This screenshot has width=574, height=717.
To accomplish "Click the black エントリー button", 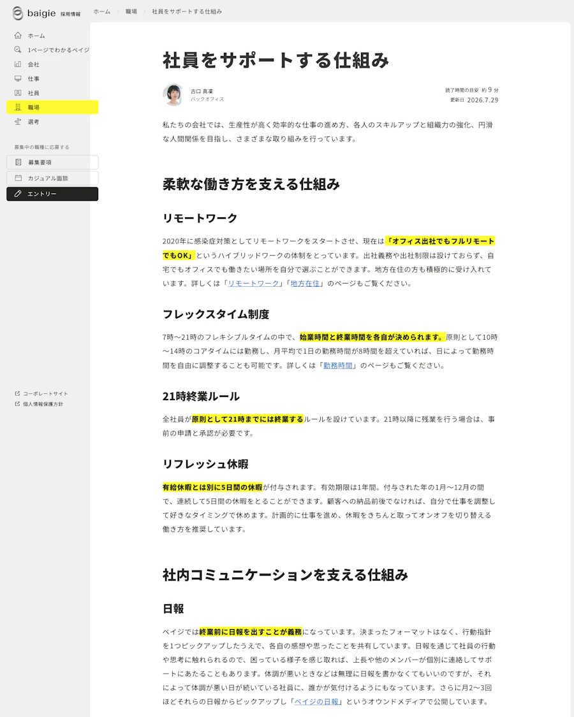I will (52, 194).
